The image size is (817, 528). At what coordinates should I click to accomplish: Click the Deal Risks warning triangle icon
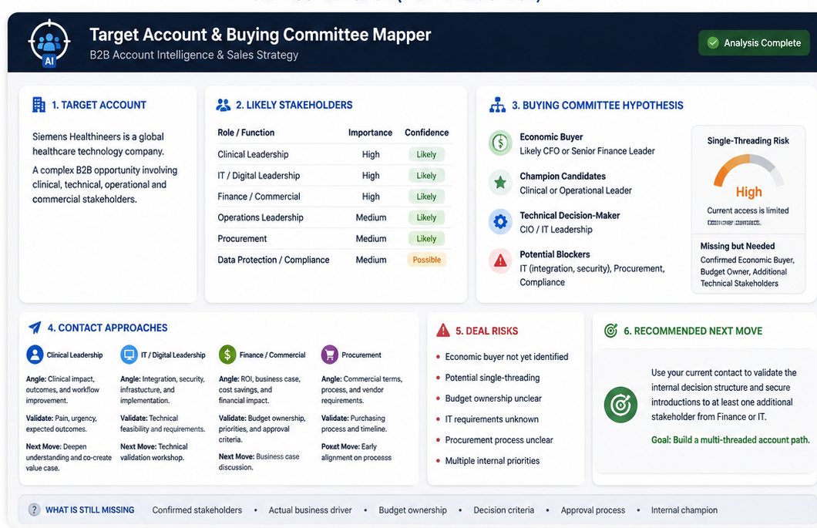pos(443,330)
